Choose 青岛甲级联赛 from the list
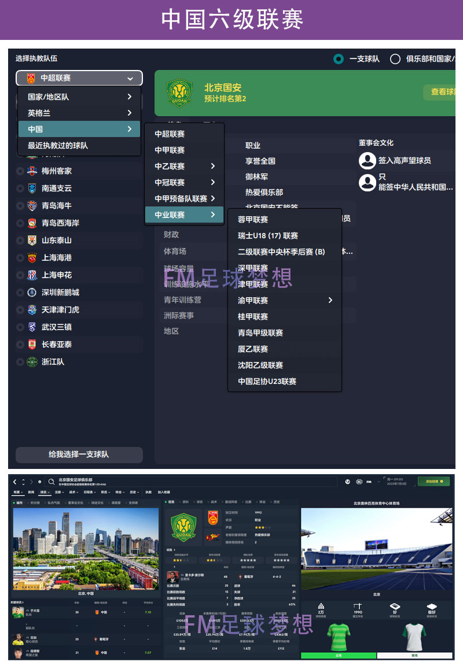Viewport: 463px width, 669px height. coord(285,333)
